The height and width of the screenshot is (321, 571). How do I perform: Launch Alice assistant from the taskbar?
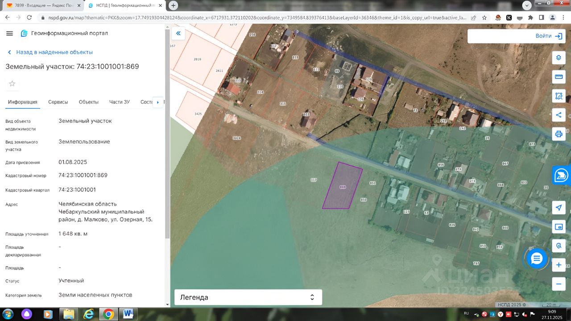pyautogui.click(x=27, y=314)
